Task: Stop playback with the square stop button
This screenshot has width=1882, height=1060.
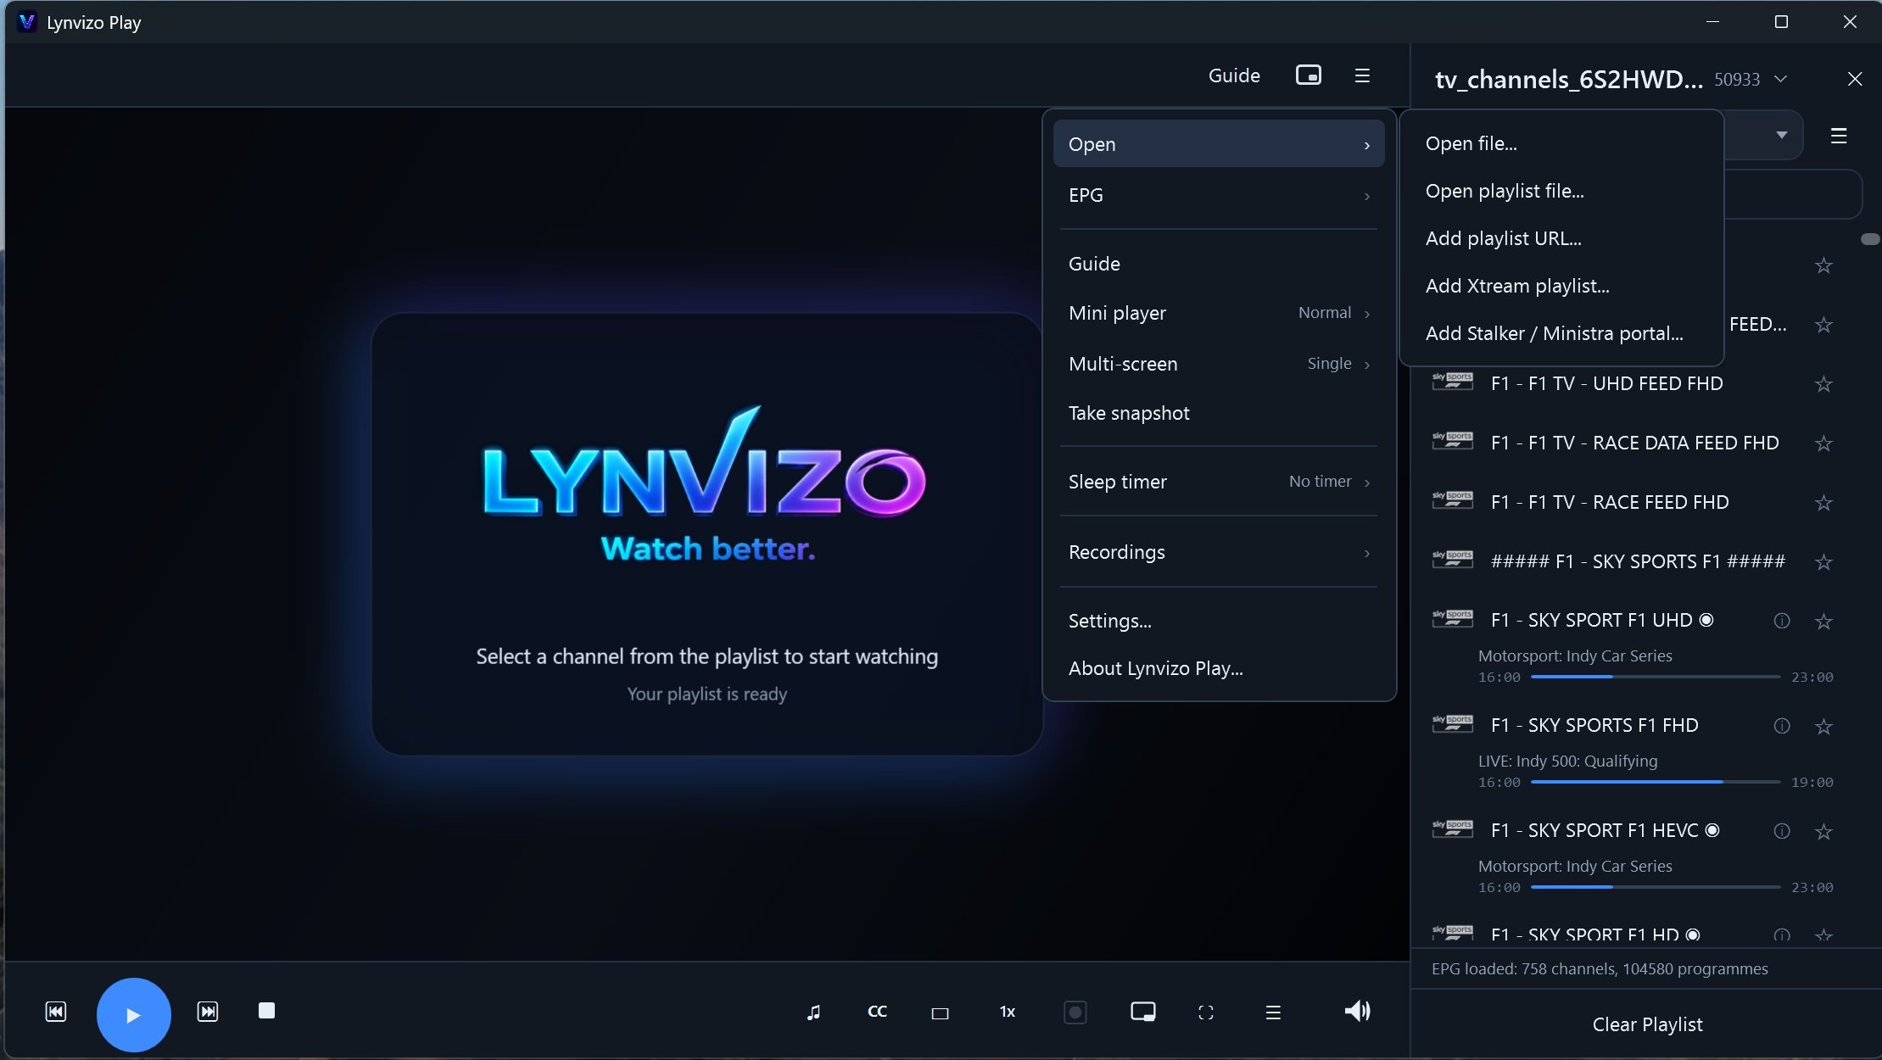Action: click(x=266, y=1010)
